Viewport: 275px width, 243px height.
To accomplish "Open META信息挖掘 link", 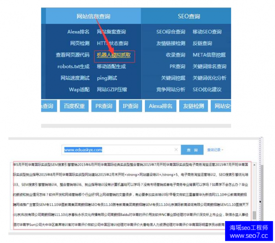I will (209, 55).
